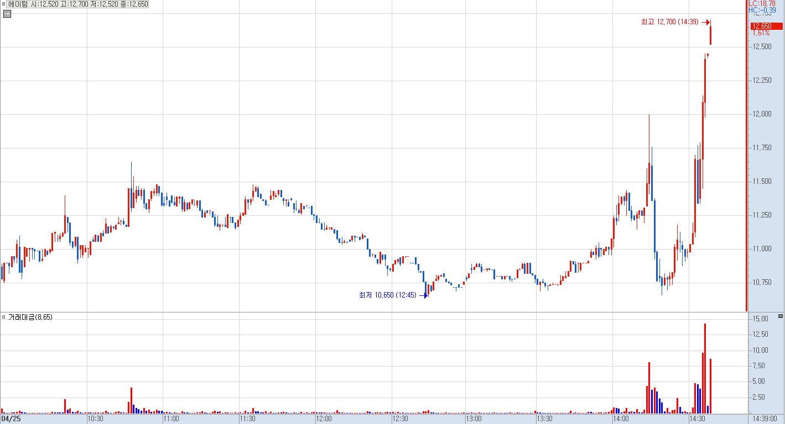
Task: Click the 12,000 price axis label
Action: [x=762, y=114]
